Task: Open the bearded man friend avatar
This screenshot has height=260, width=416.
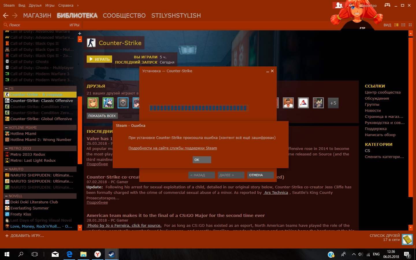Action: pos(288,103)
